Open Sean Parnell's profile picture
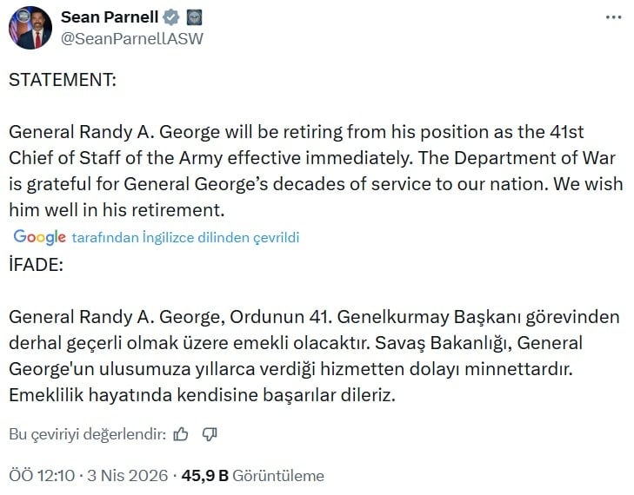 pyautogui.click(x=30, y=28)
